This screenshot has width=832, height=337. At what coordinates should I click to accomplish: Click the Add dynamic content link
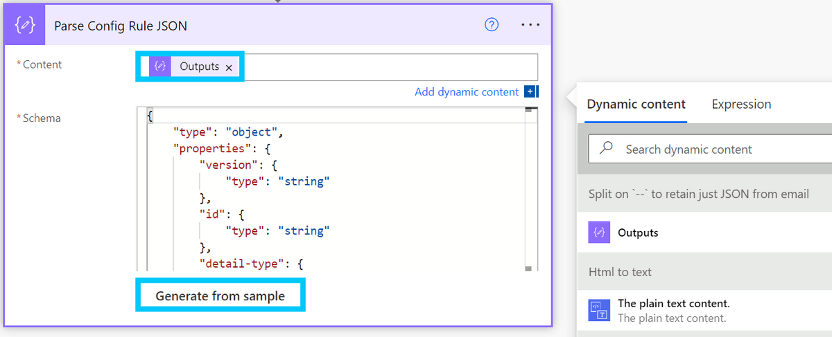click(x=466, y=92)
